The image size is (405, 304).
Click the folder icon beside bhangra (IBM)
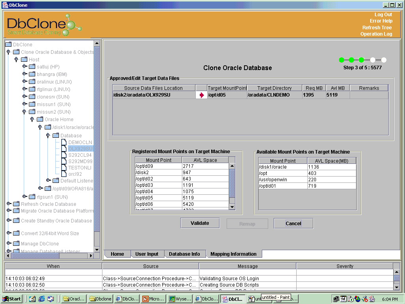[32, 74]
